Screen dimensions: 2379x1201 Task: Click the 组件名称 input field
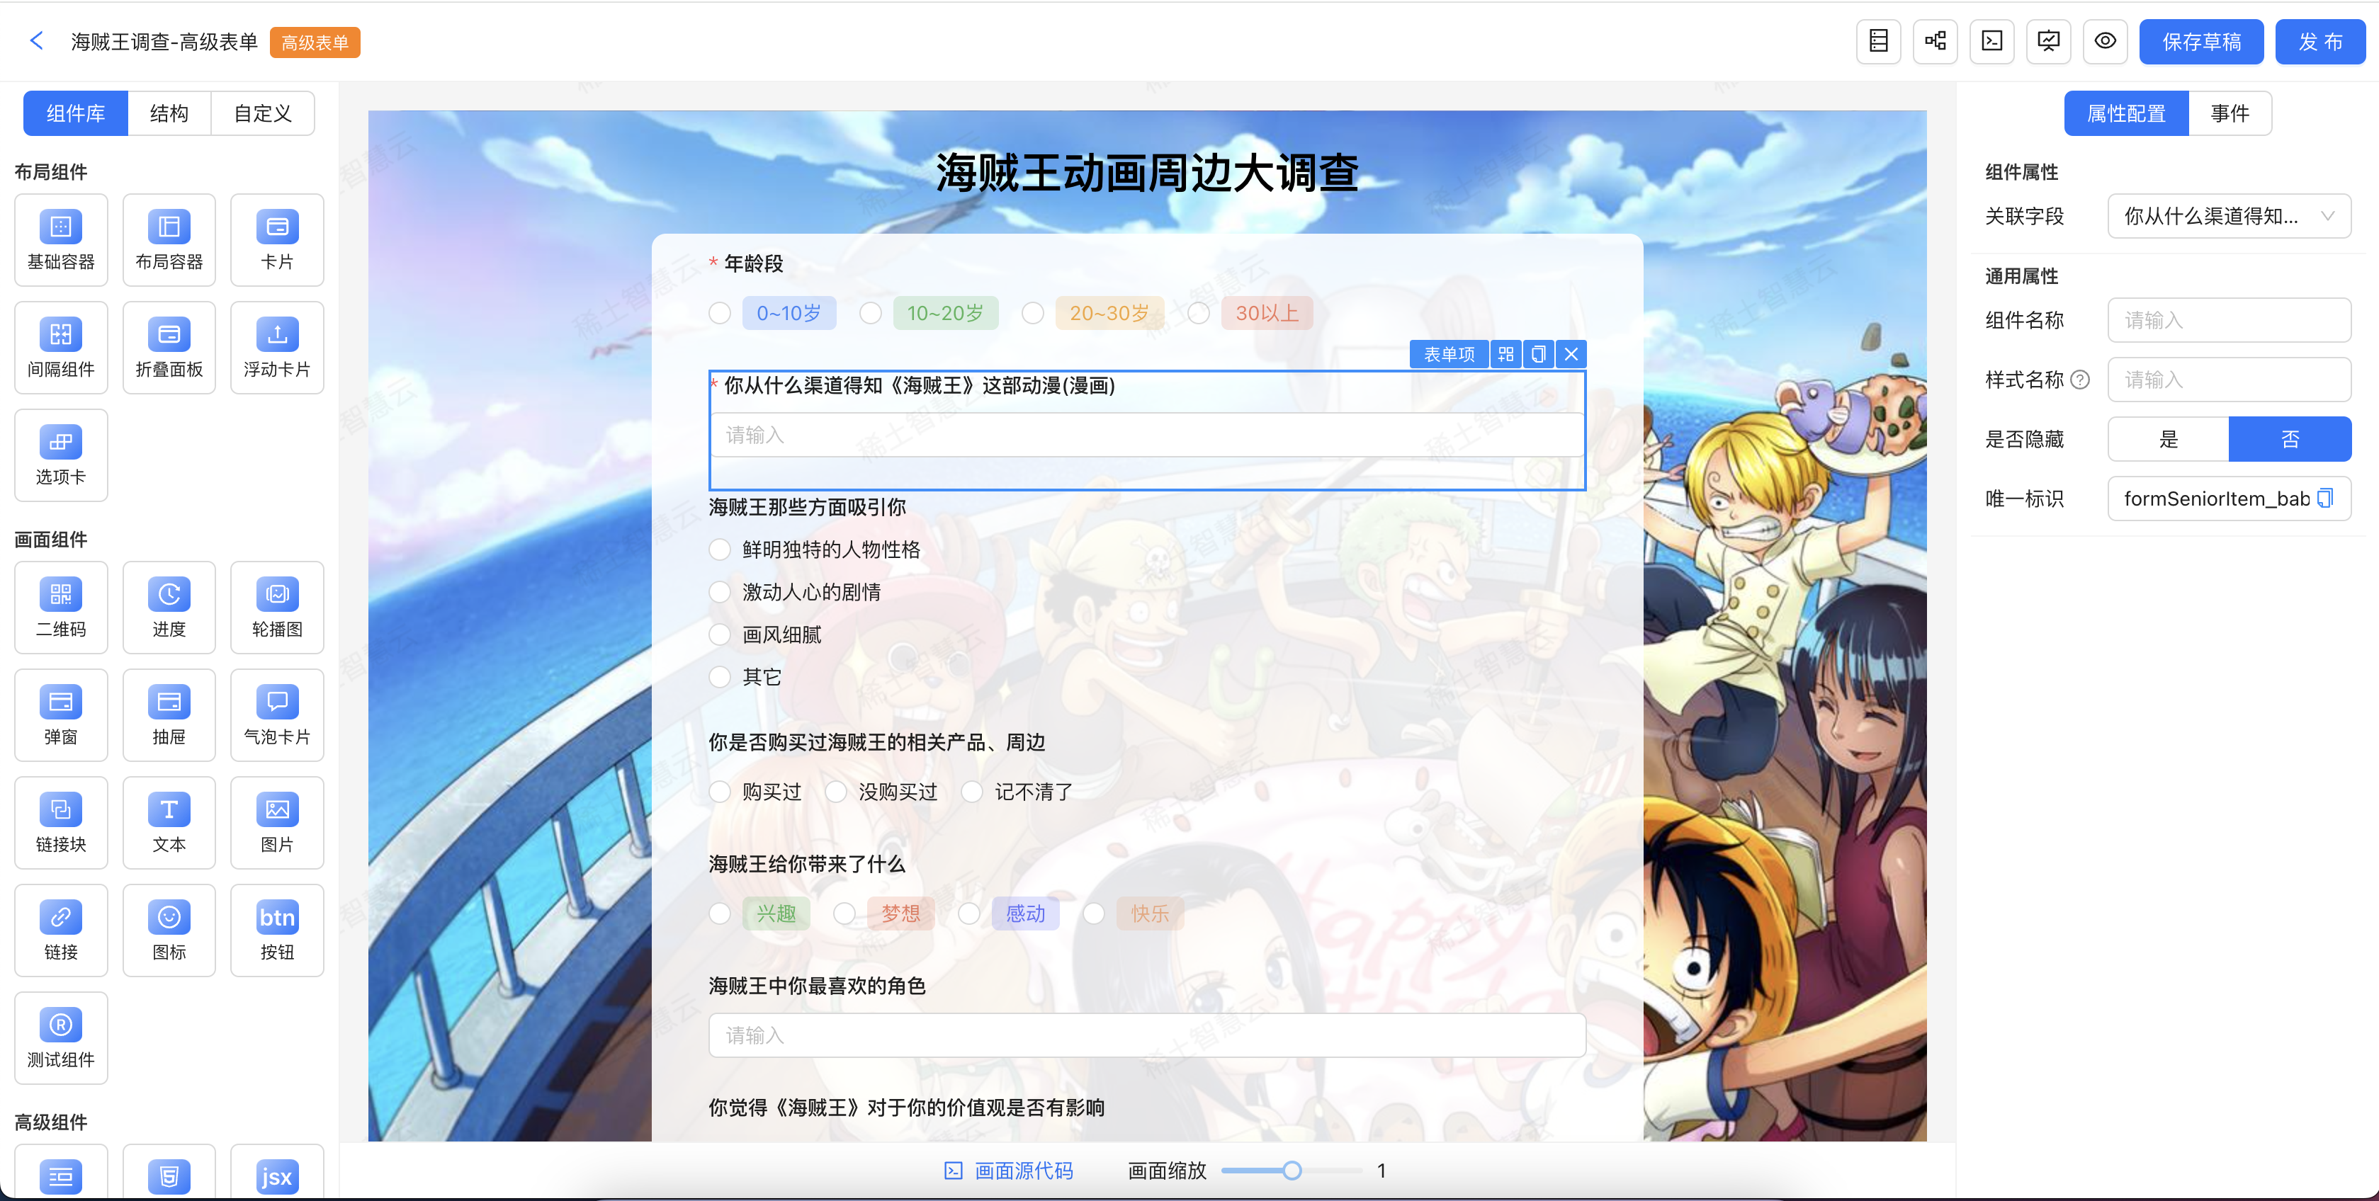[x=2229, y=320]
